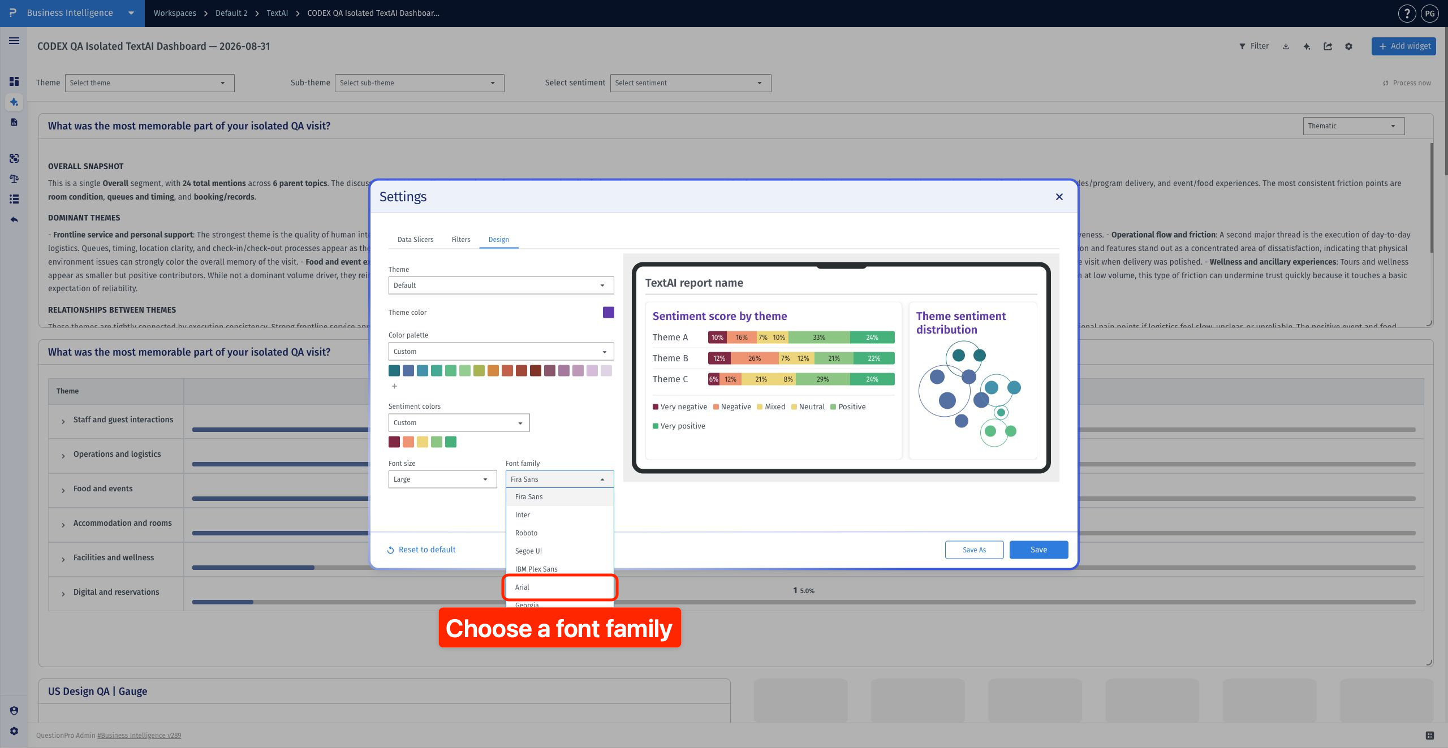Viewport: 1448px width, 748px height.
Task: Pick IBM Plex Sans font option
Action: 559,569
